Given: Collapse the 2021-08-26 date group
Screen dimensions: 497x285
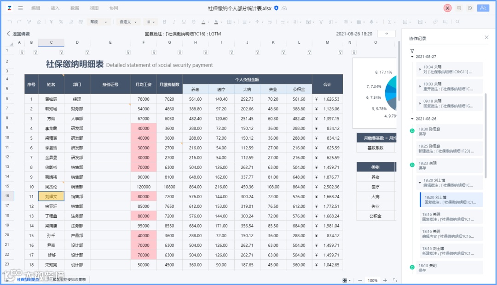Looking at the screenshot, I should [x=412, y=119].
